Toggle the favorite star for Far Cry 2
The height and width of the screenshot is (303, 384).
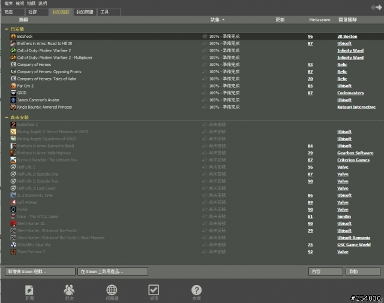click(x=205, y=86)
